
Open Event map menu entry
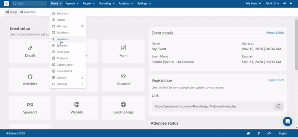67,52
